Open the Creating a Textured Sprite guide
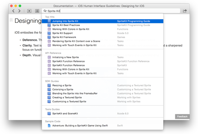 103,97
